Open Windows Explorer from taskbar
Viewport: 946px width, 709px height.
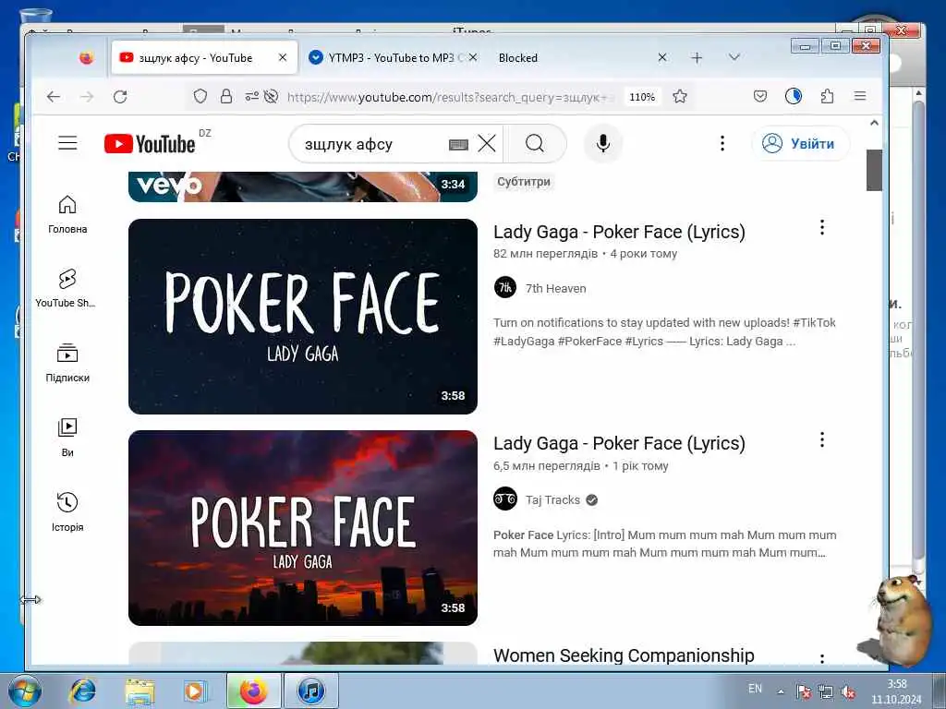[x=139, y=691]
